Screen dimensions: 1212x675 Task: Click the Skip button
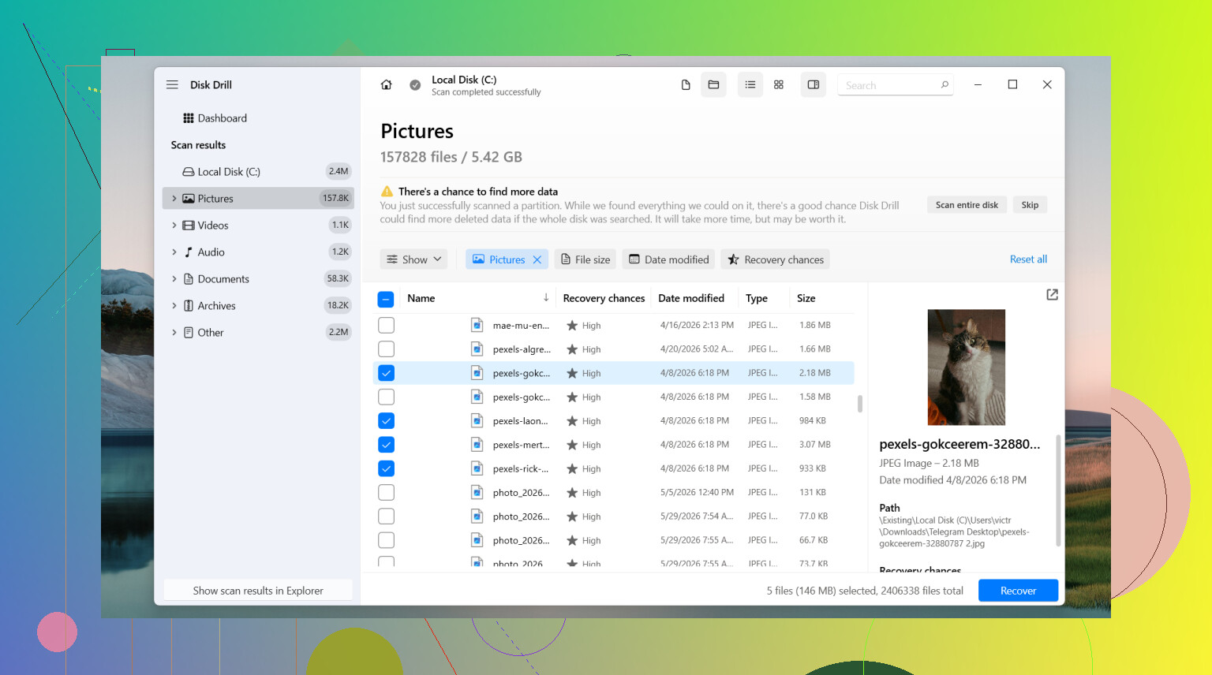pos(1030,205)
